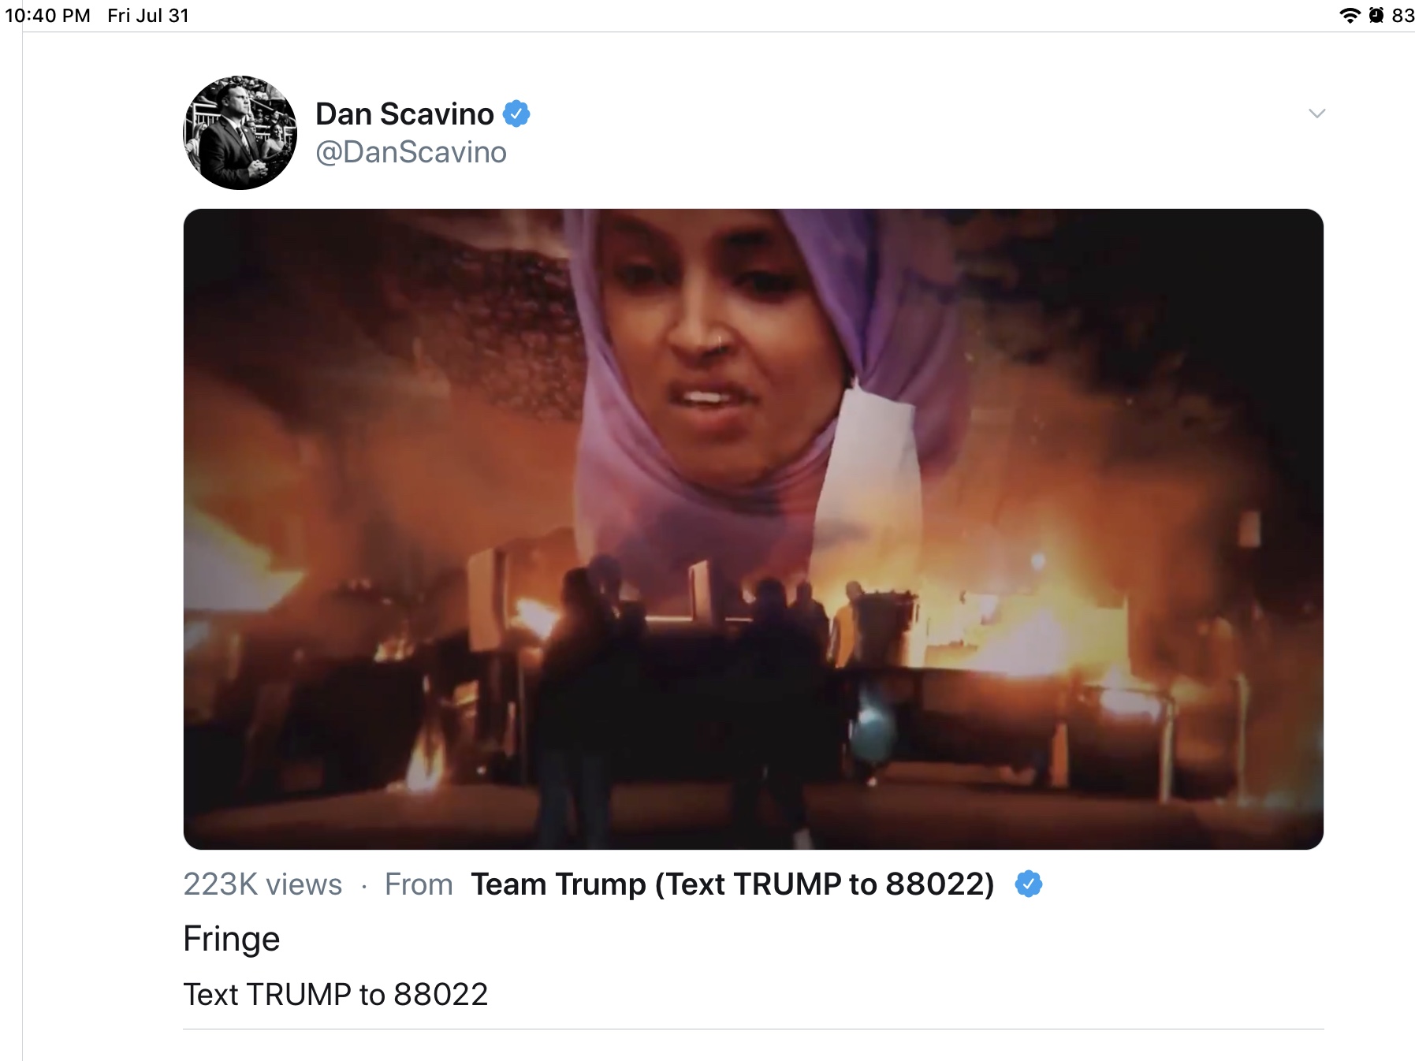Tap the battery percentage 83 indicator
The width and height of the screenshot is (1415, 1061).
point(1402,15)
